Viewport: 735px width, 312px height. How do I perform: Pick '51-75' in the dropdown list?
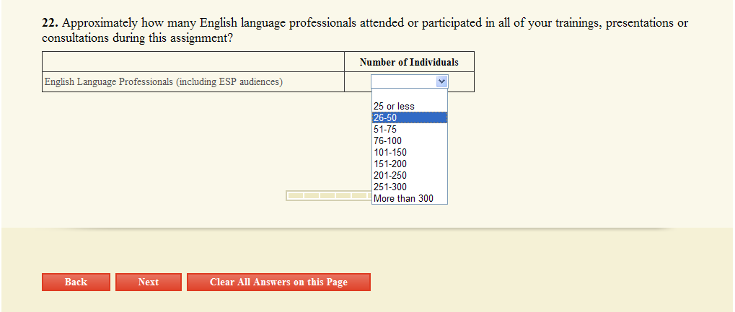click(410, 129)
